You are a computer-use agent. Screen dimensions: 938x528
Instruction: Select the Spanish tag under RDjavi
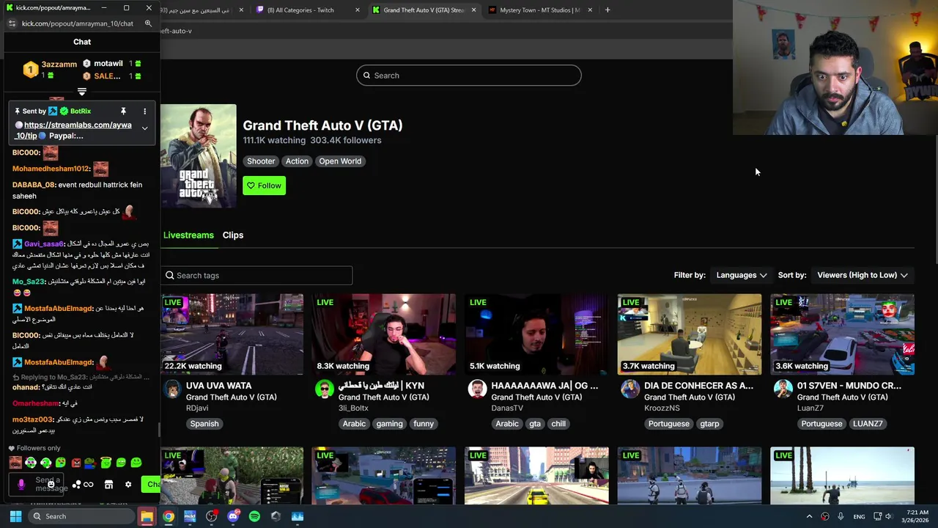tap(204, 424)
